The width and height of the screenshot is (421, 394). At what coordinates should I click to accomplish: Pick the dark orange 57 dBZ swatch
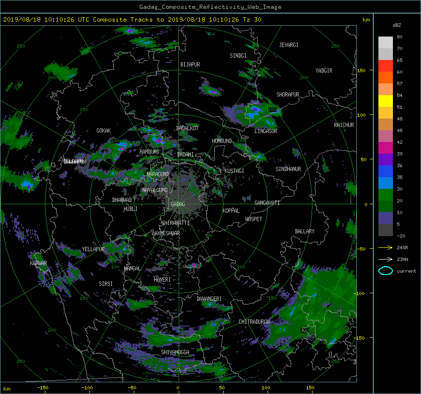click(385, 78)
